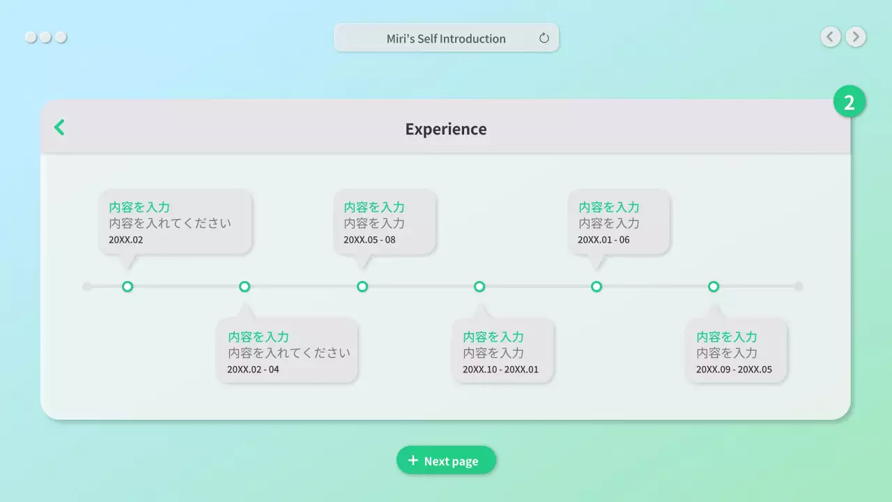Toggle the first green timeline node
The height and width of the screenshot is (502, 892).
(x=128, y=286)
